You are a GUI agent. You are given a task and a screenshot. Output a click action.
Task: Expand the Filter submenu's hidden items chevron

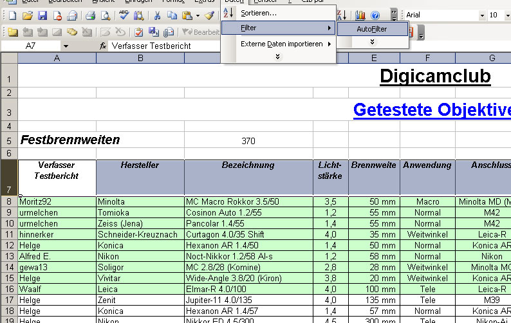[372, 42]
